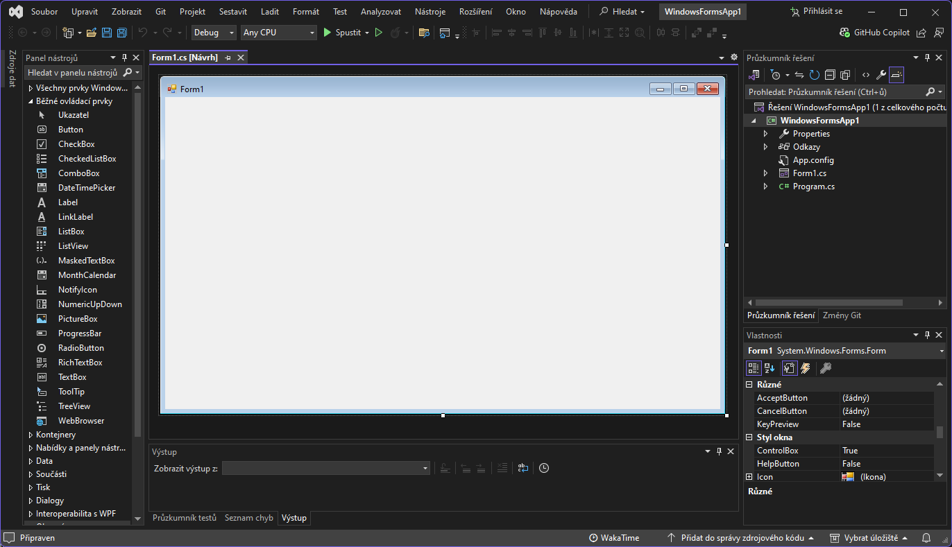Open the Debug configuration dropdown

pos(214,33)
